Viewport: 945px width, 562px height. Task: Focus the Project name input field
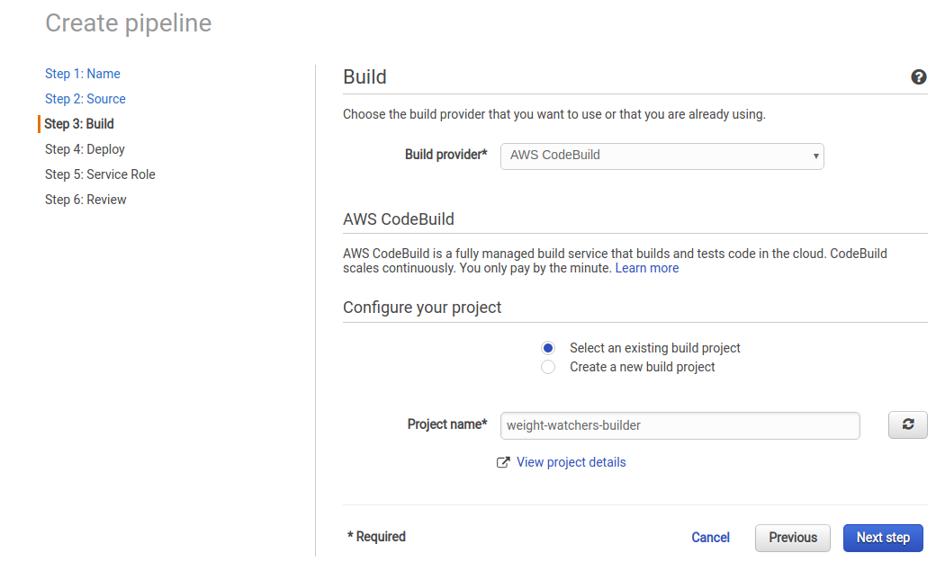coord(679,425)
